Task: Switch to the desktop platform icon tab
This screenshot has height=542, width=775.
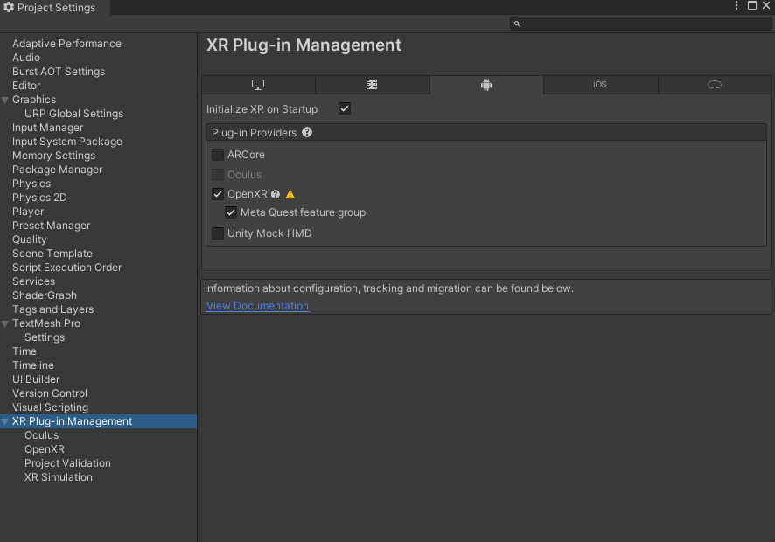Action: click(258, 84)
